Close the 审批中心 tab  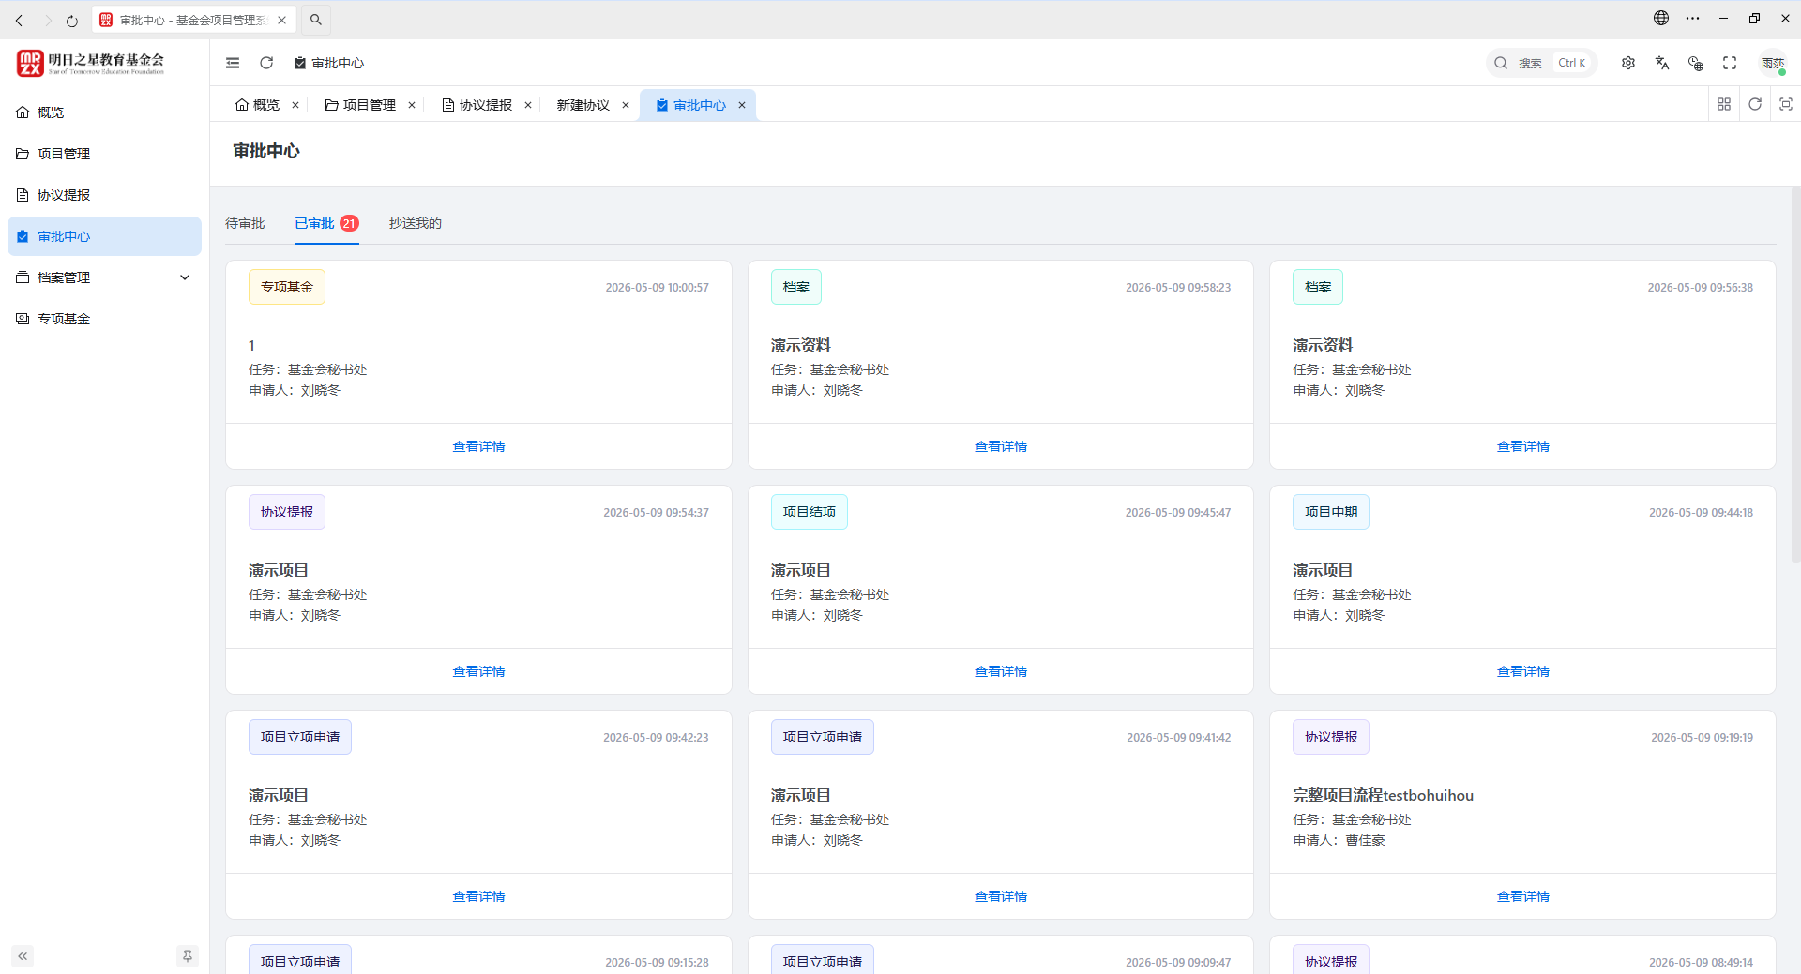(742, 105)
